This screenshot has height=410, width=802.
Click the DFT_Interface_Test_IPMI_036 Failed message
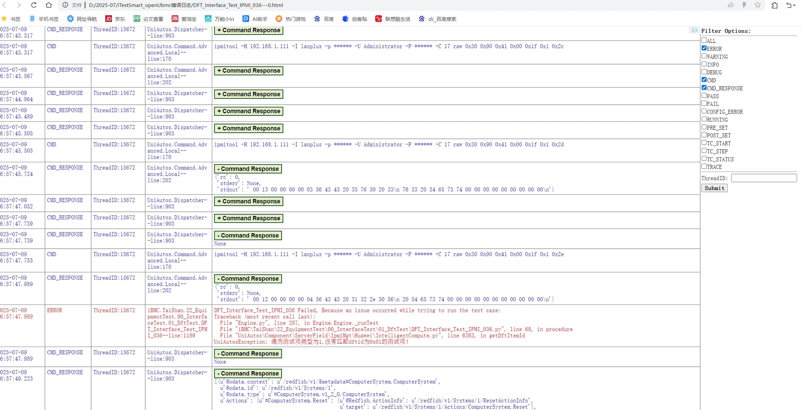(x=357, y=310)
